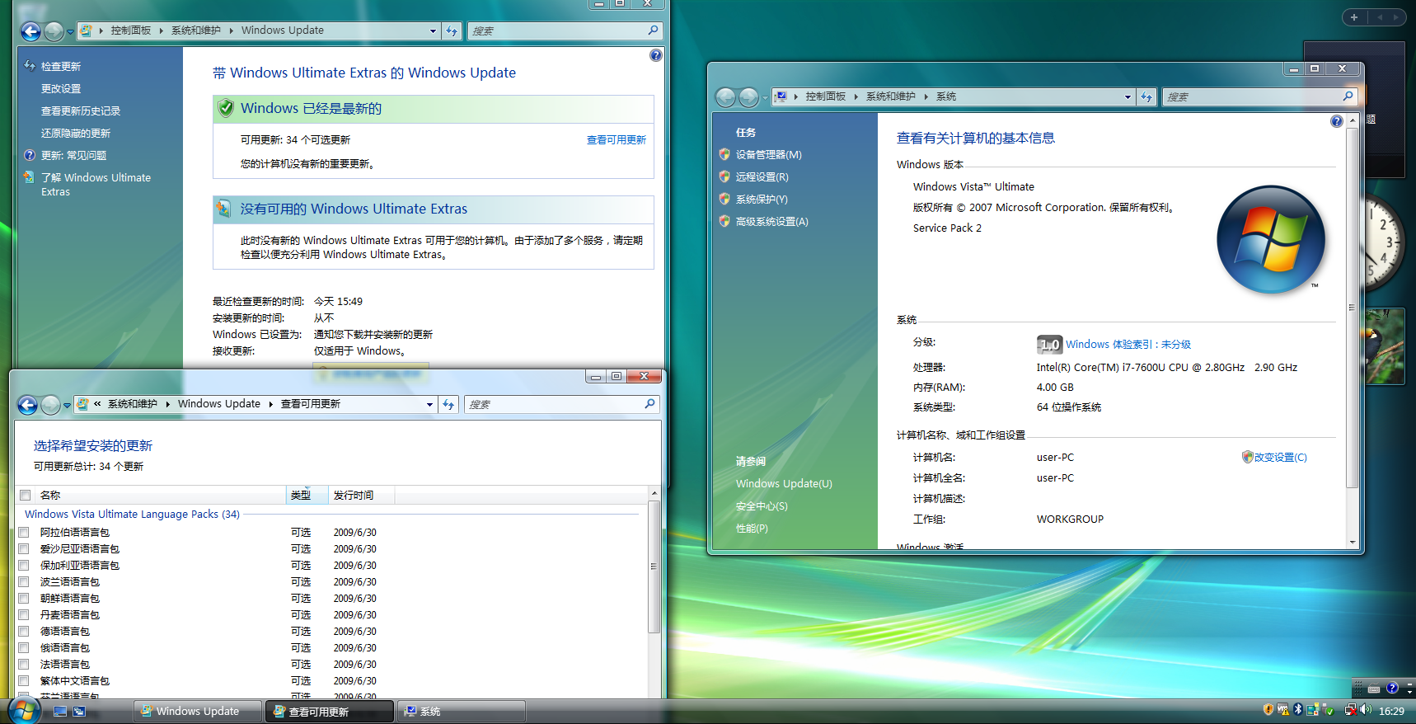This screenshot has height=724, width=1416.
Task: Click the 改变设置(C) link
Action: click(x=1280, y=458)
